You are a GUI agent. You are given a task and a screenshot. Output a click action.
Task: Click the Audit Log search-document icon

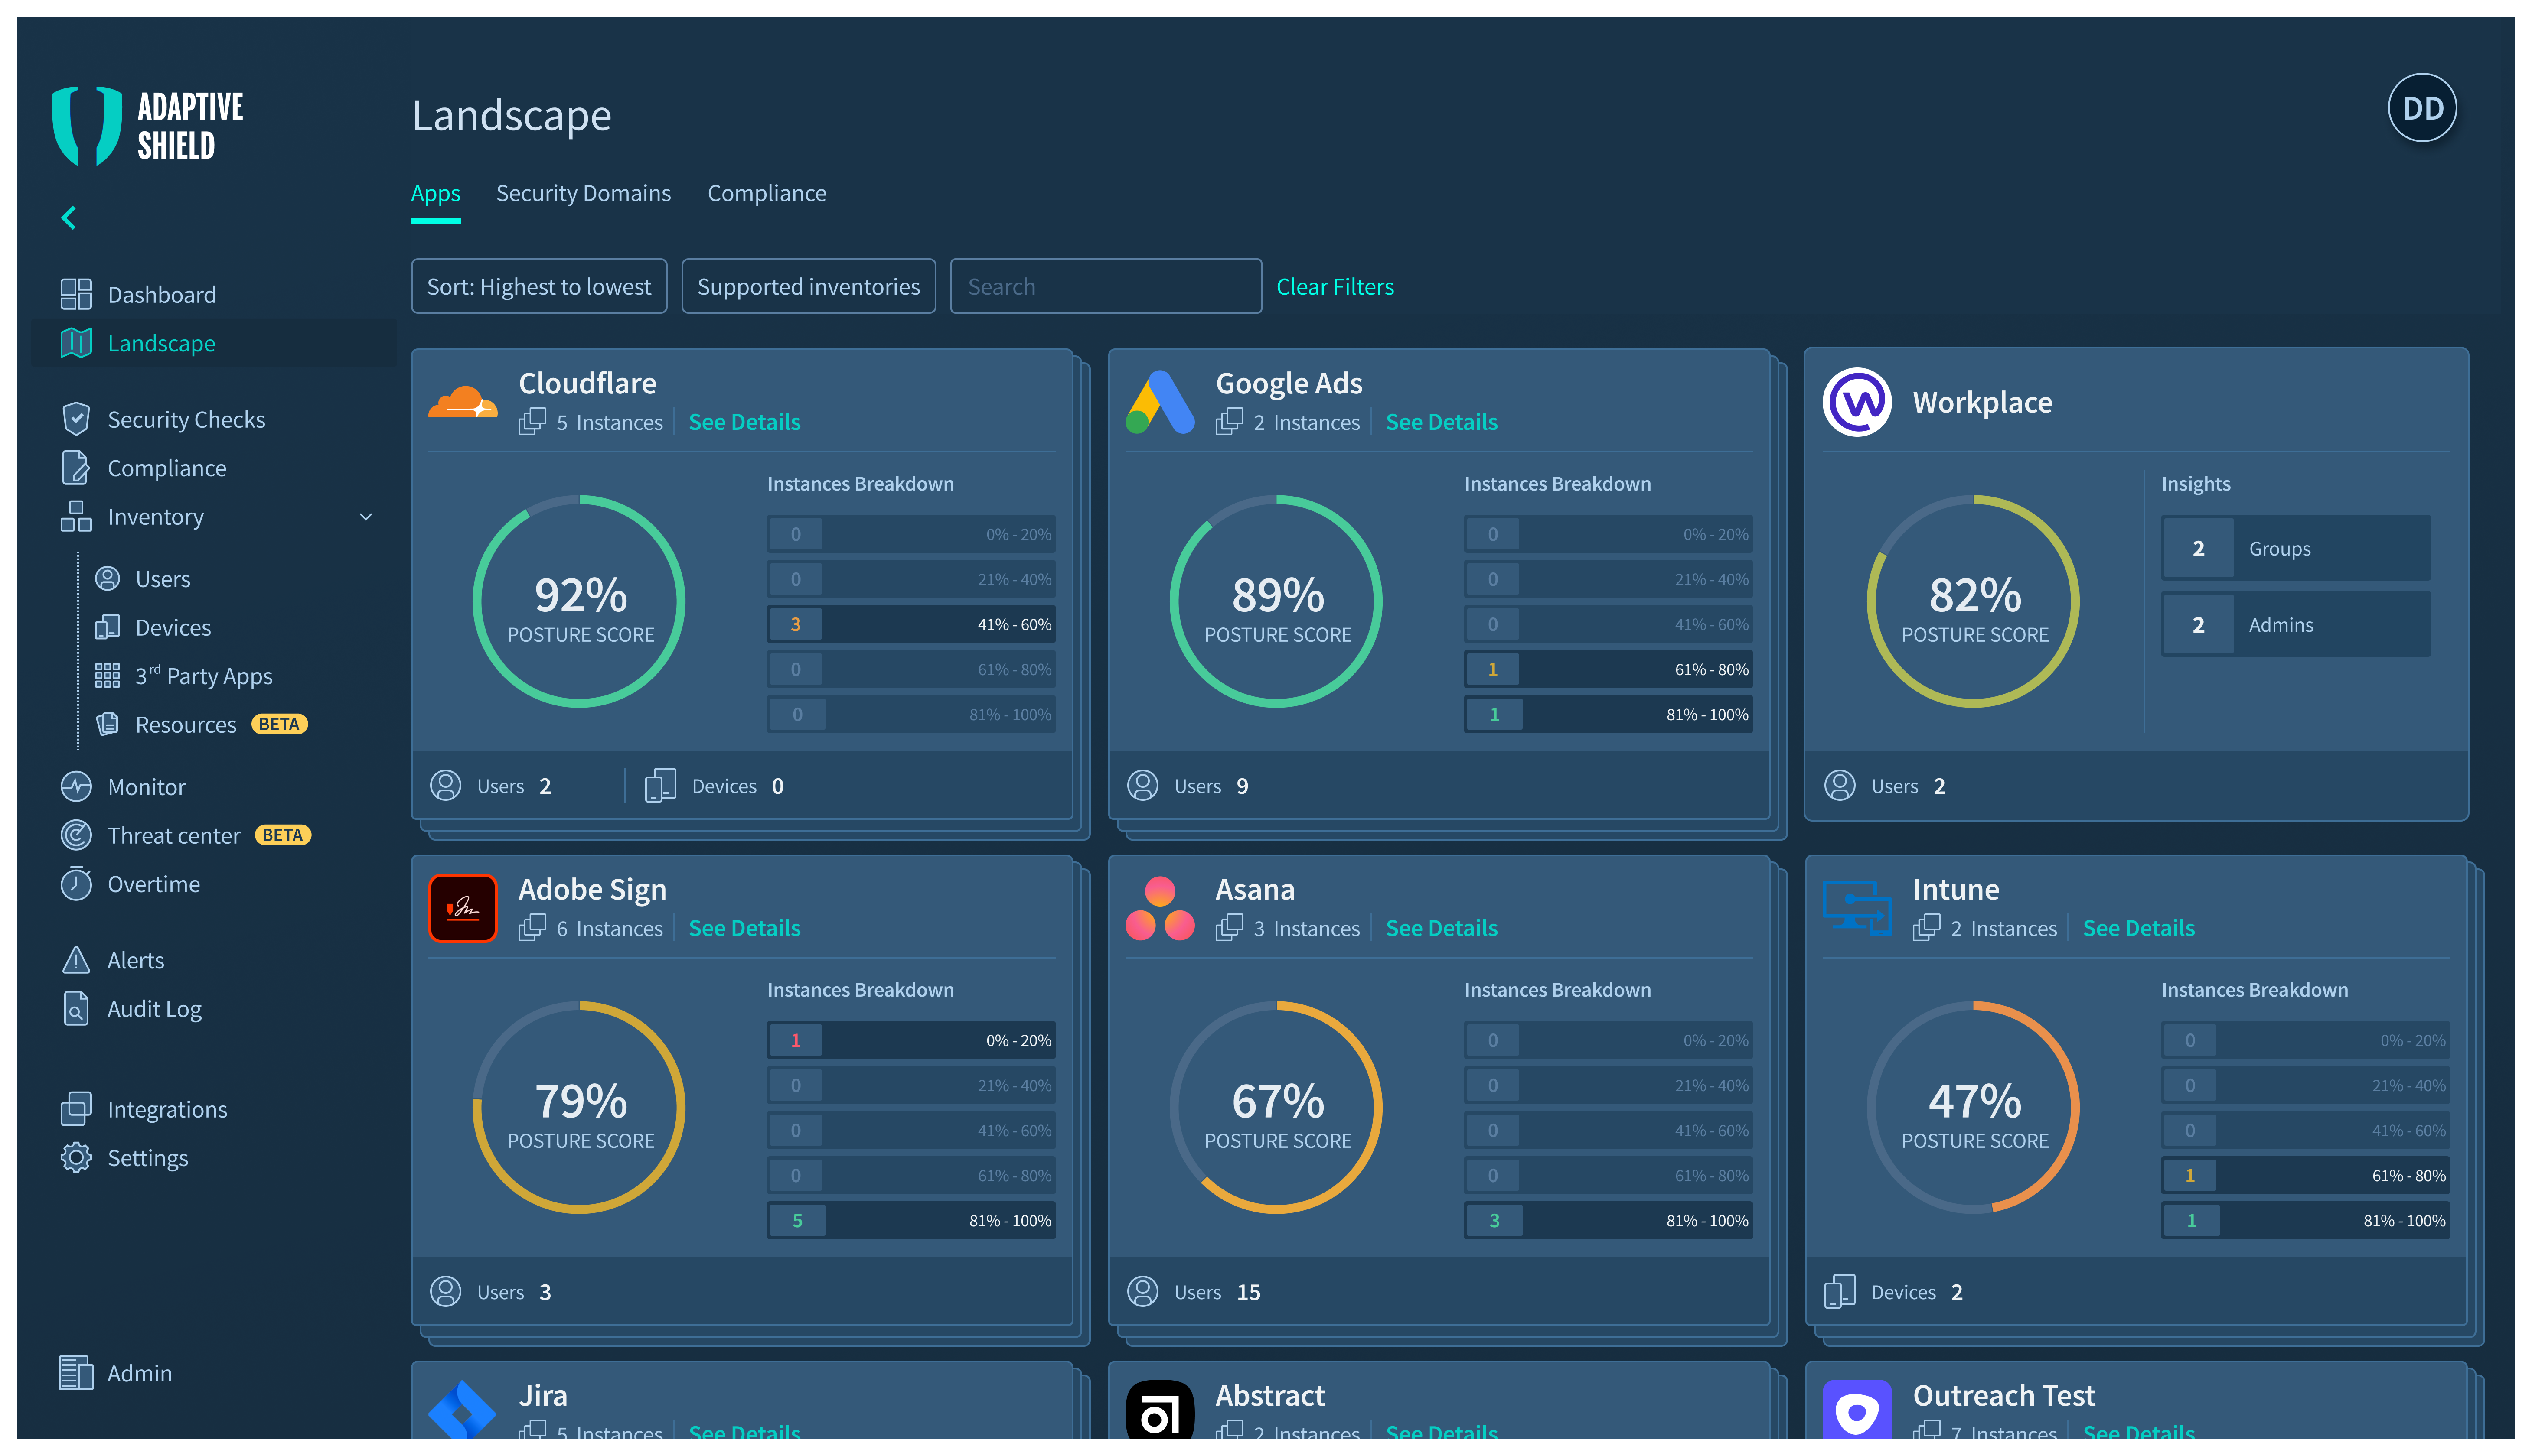pos(76,1009)
